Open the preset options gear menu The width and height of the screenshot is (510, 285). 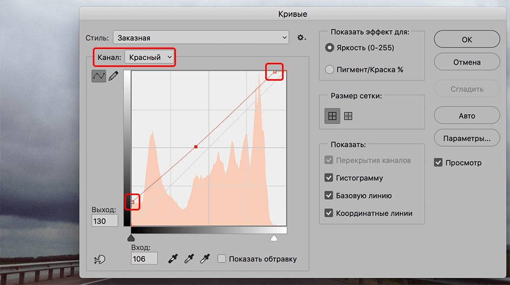click(301, 38)
